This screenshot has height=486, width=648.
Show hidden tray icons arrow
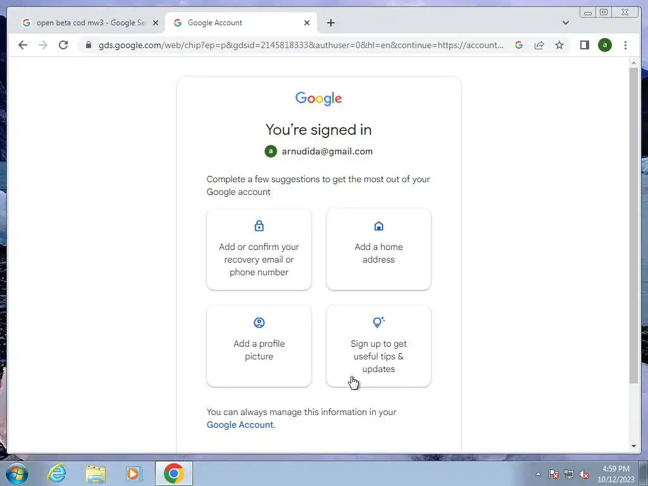(538, 474)
